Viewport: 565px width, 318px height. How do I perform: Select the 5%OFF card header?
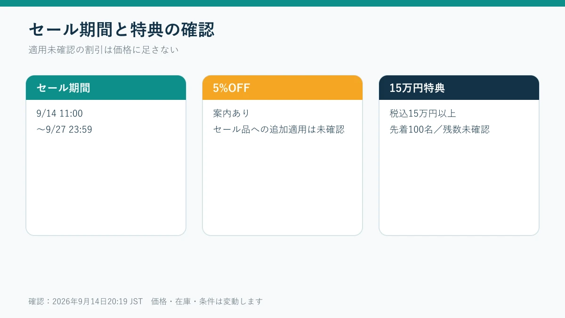(x=282, y=88)
